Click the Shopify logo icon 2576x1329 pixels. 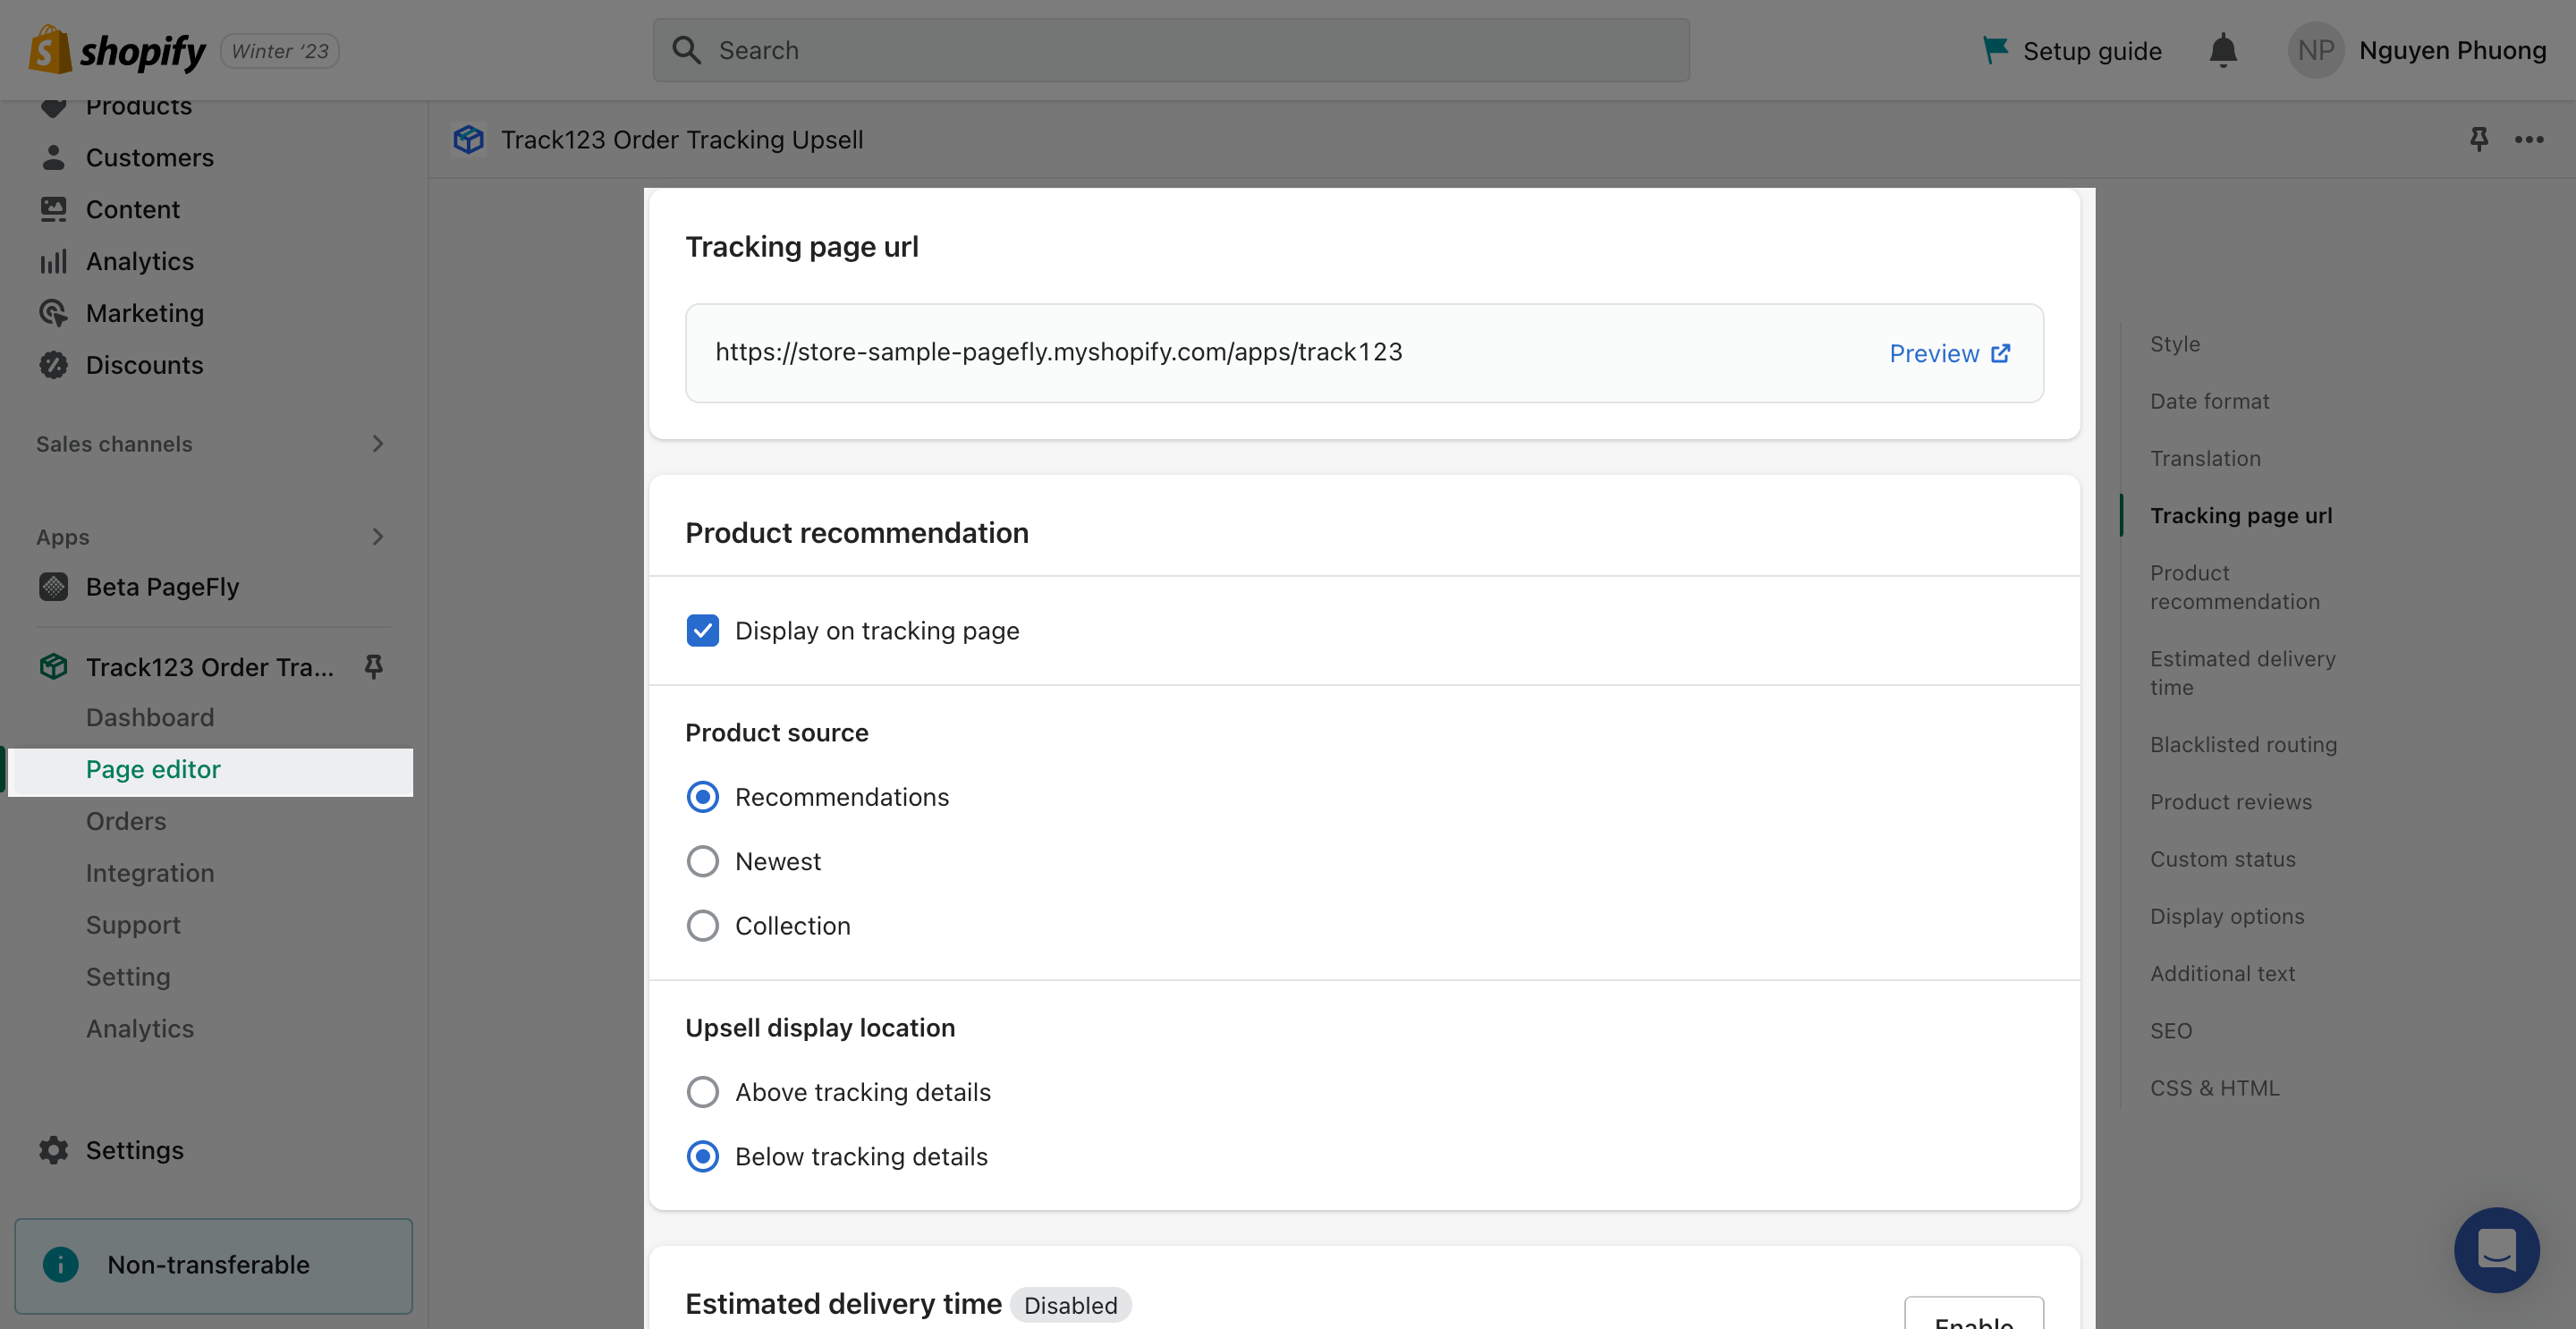(x=50, y=50)
